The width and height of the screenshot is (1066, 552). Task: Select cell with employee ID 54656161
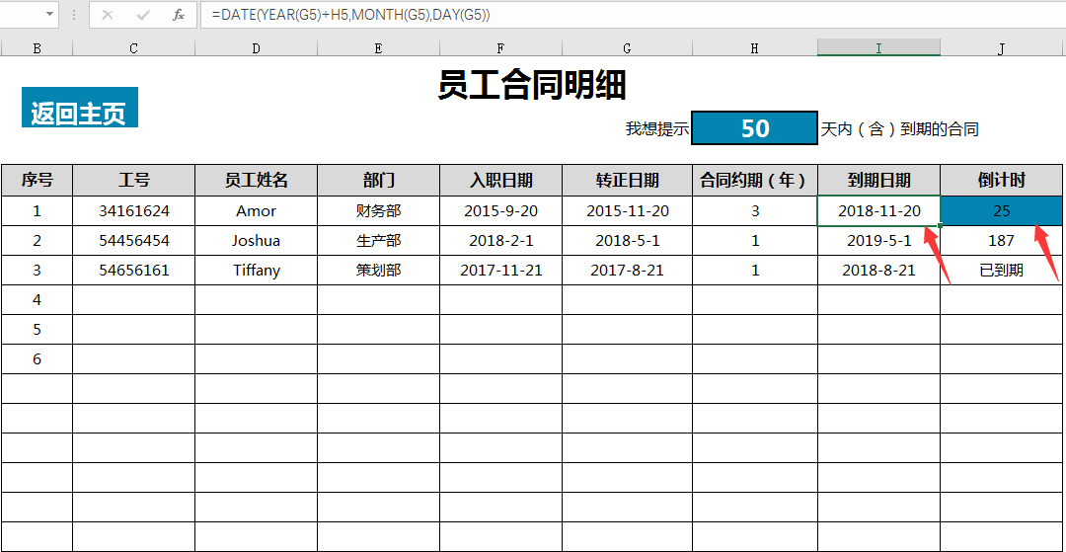pos(134,271)
